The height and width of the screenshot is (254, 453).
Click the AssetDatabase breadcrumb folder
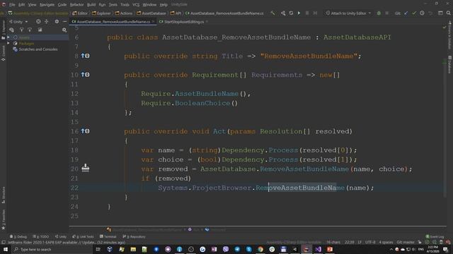151,13
